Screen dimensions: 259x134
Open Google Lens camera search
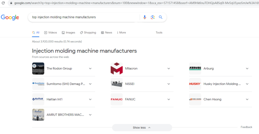[153, 17]
